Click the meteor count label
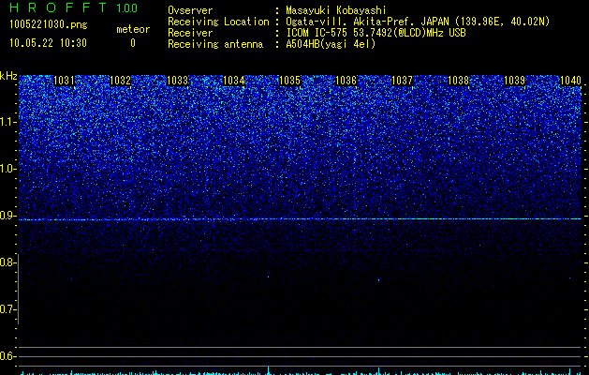The image size is (589, 375). coord(133,29)
